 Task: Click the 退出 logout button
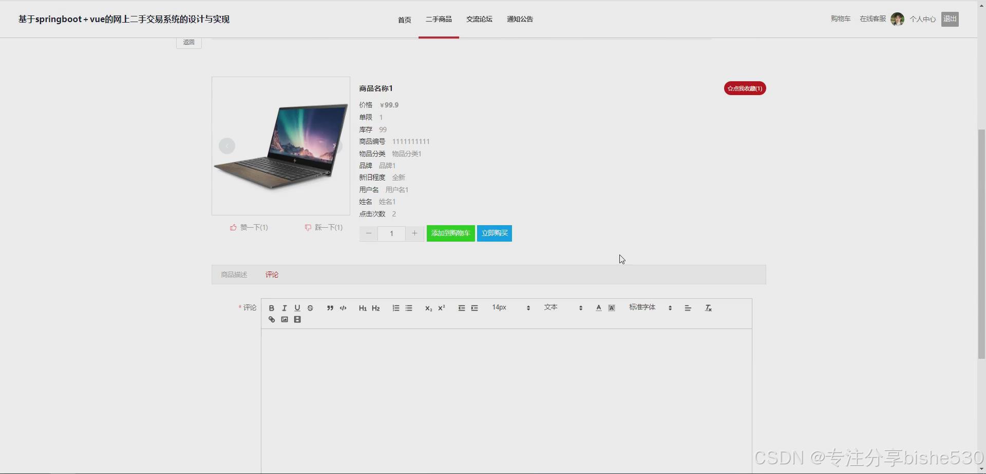pyautogui.click(x=950, y=19)
